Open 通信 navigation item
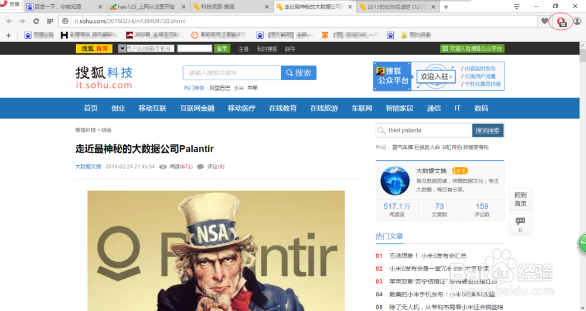The image size is (586, 311). point(434,108)
